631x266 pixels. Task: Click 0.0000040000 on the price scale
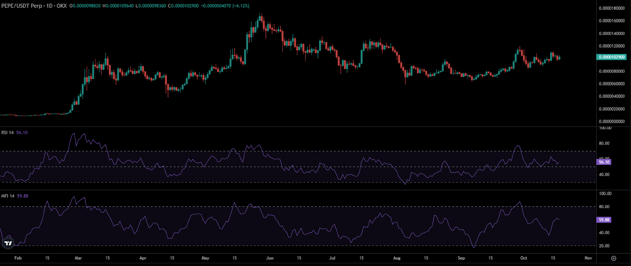point(612,96)
